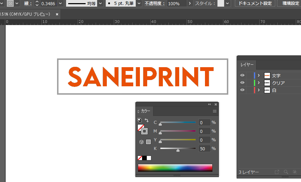Click default fill and stroke icon in カラー
Image resolution: width=301 pixels, height=182 pixels.
point(140,120)
